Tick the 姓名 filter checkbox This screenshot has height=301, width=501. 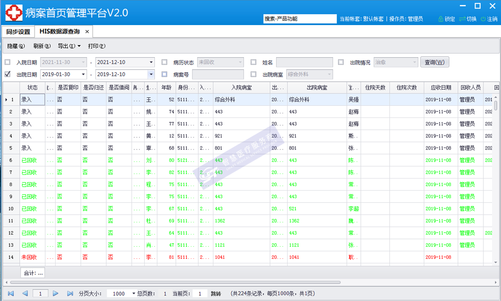point(254,62)
